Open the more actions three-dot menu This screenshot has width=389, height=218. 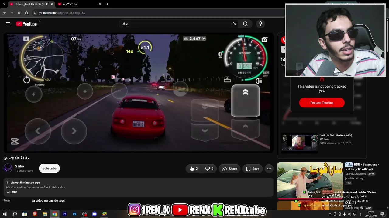click(x=269, y=169)
